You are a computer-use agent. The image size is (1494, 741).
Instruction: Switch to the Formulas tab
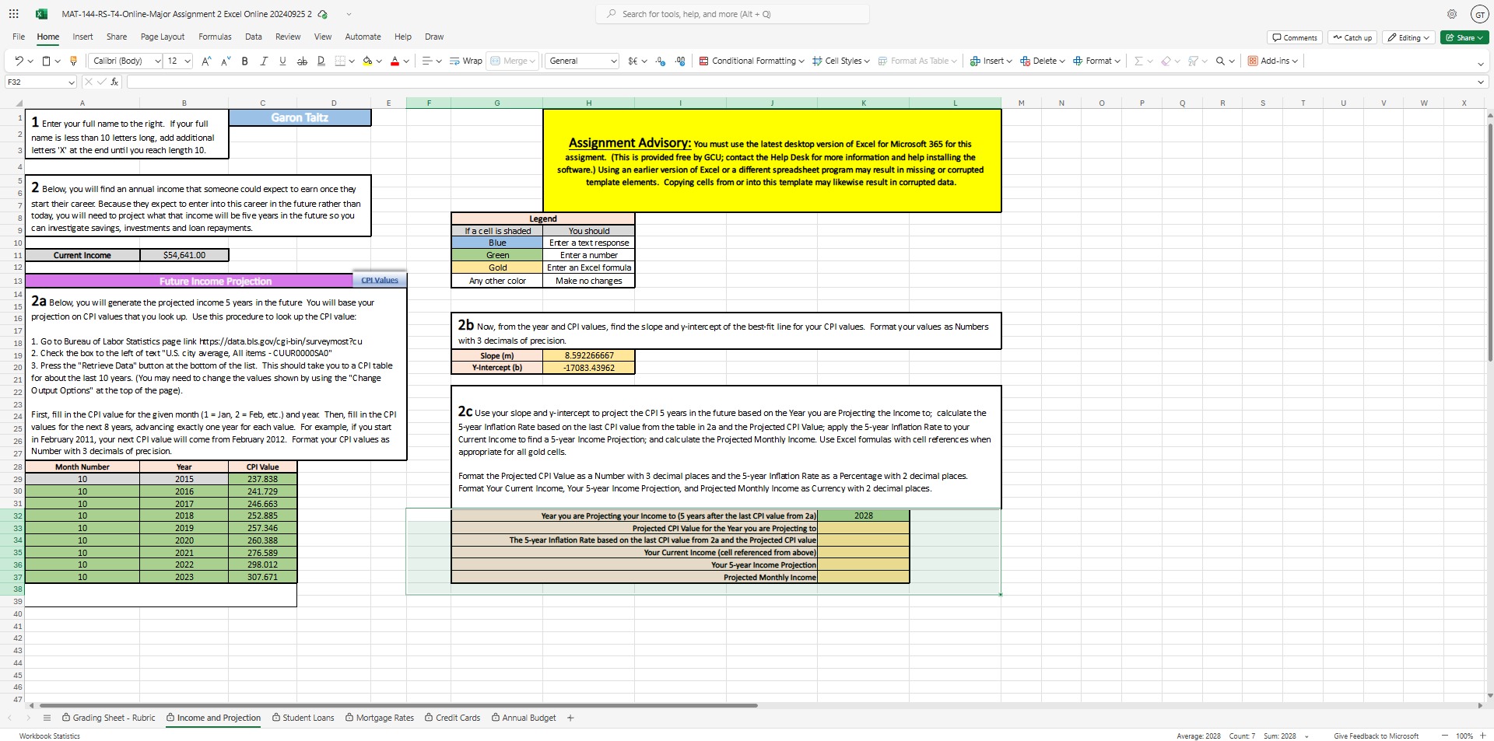[215, 37]
